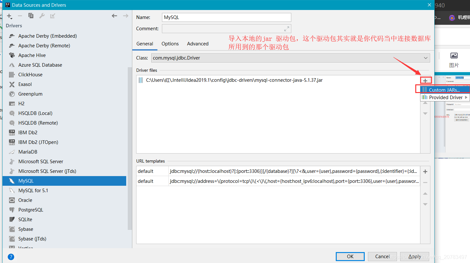Click the Apache Hive driver icon
The height and width of the screenshot is (263, 470).
click(12, 55)
